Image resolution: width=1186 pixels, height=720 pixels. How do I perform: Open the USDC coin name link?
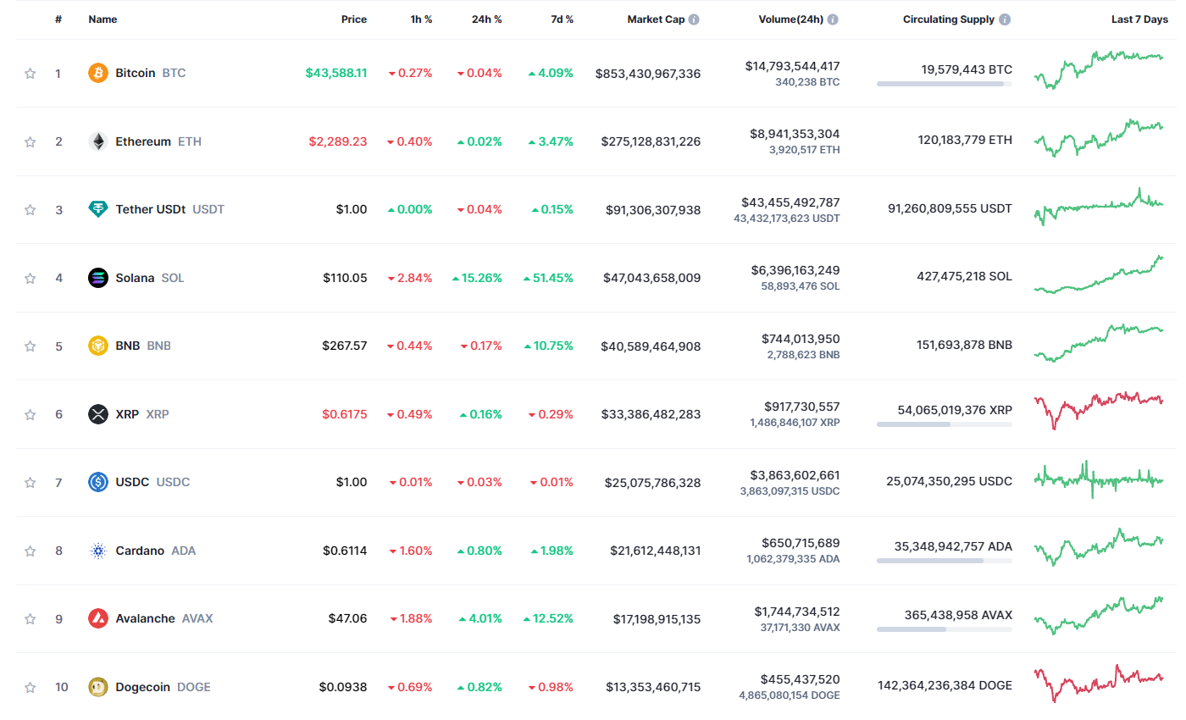(x=132, y=482)
